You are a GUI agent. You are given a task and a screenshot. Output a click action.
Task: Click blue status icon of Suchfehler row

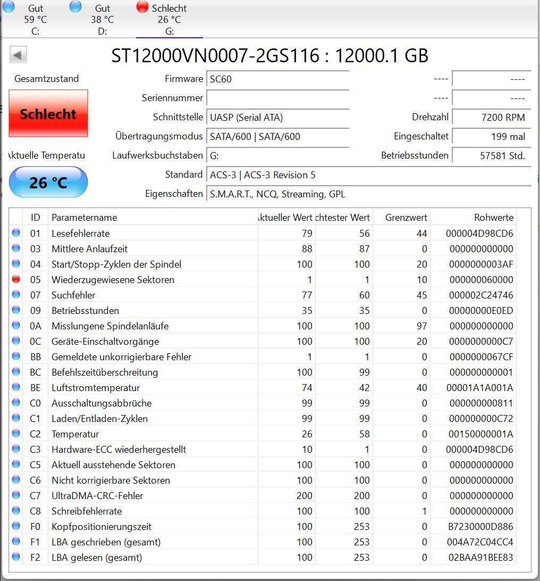(16, 295)
